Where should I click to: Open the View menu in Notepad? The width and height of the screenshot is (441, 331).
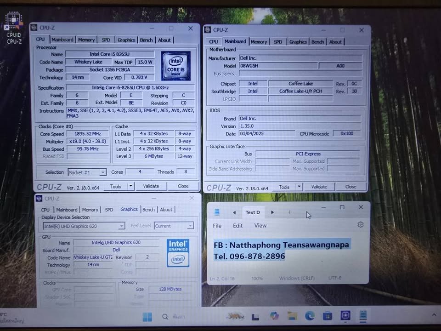pos(260,226)
